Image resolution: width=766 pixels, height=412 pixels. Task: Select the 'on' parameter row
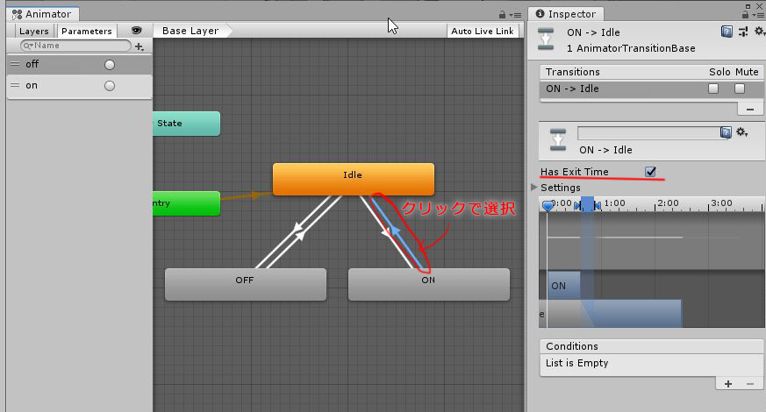coord(80,86)
